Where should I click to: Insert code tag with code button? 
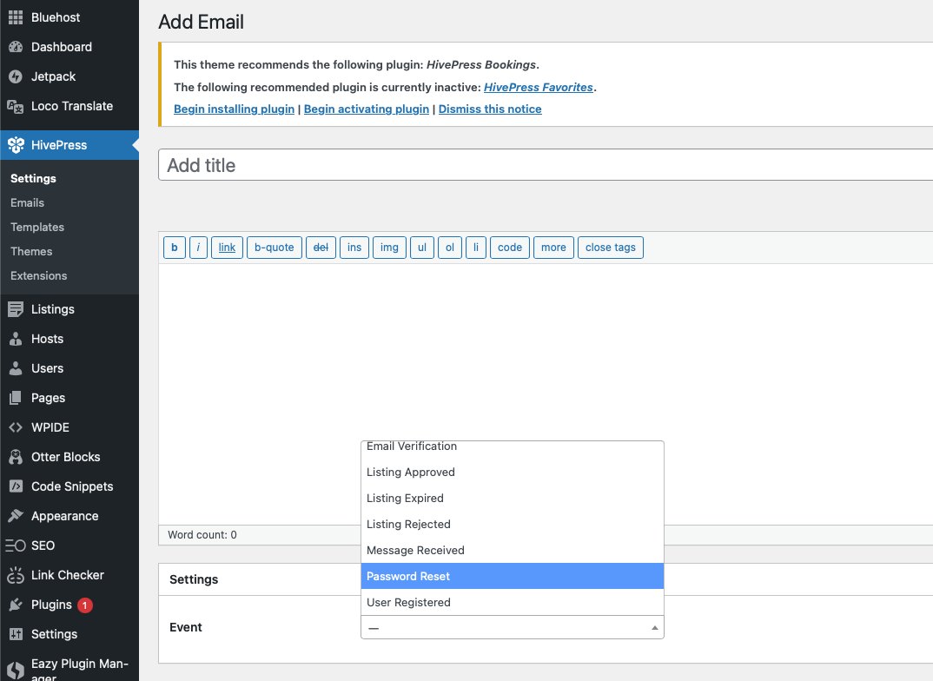point(510,248)
